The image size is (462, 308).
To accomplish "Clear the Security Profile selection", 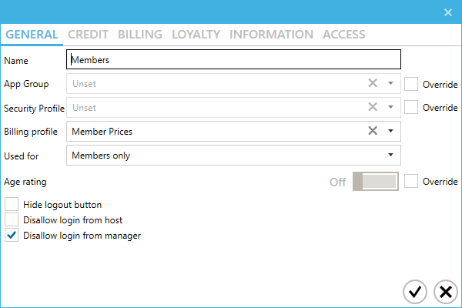I will [x=373, y=107].
